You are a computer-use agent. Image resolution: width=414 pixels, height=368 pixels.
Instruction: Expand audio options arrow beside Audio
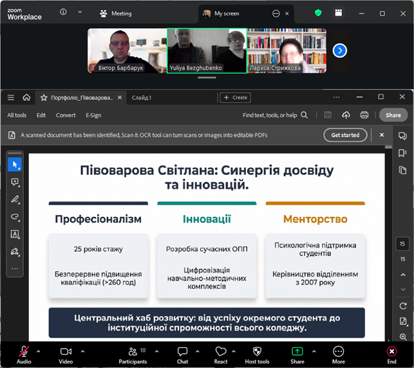point(39,351)
